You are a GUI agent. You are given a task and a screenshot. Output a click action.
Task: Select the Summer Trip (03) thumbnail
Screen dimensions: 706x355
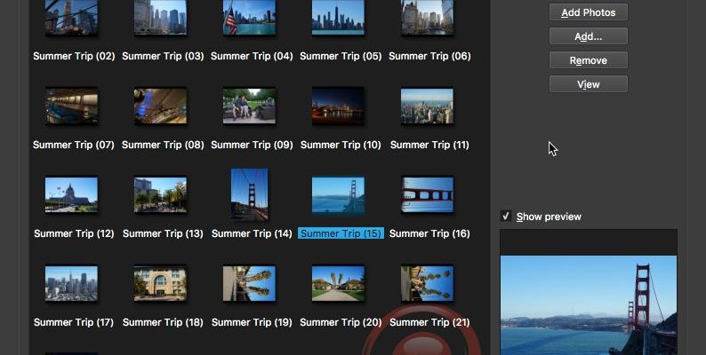tap(160, 17)
